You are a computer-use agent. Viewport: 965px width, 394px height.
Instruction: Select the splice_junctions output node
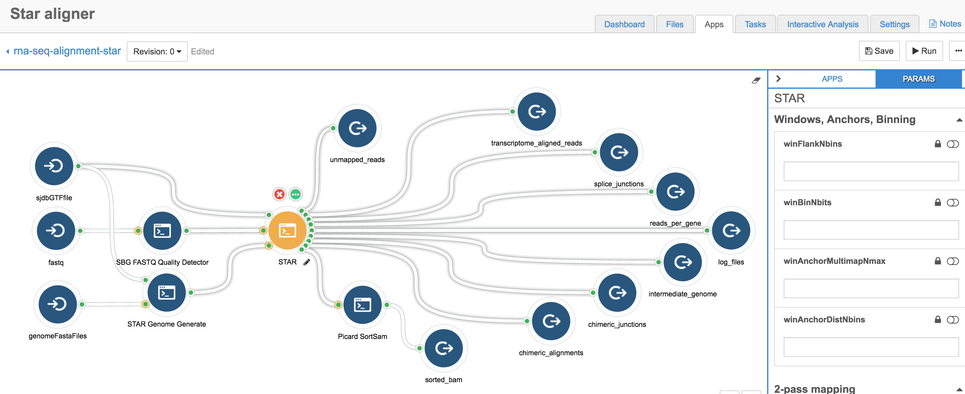(x=619, y=152)
